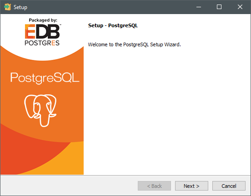
Task: Click the PostgreSQL elephant logo
Action: 40,111
